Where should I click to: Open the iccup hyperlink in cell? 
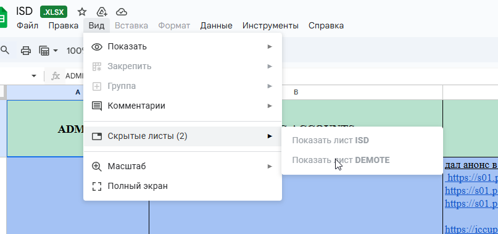coord(471,229)
